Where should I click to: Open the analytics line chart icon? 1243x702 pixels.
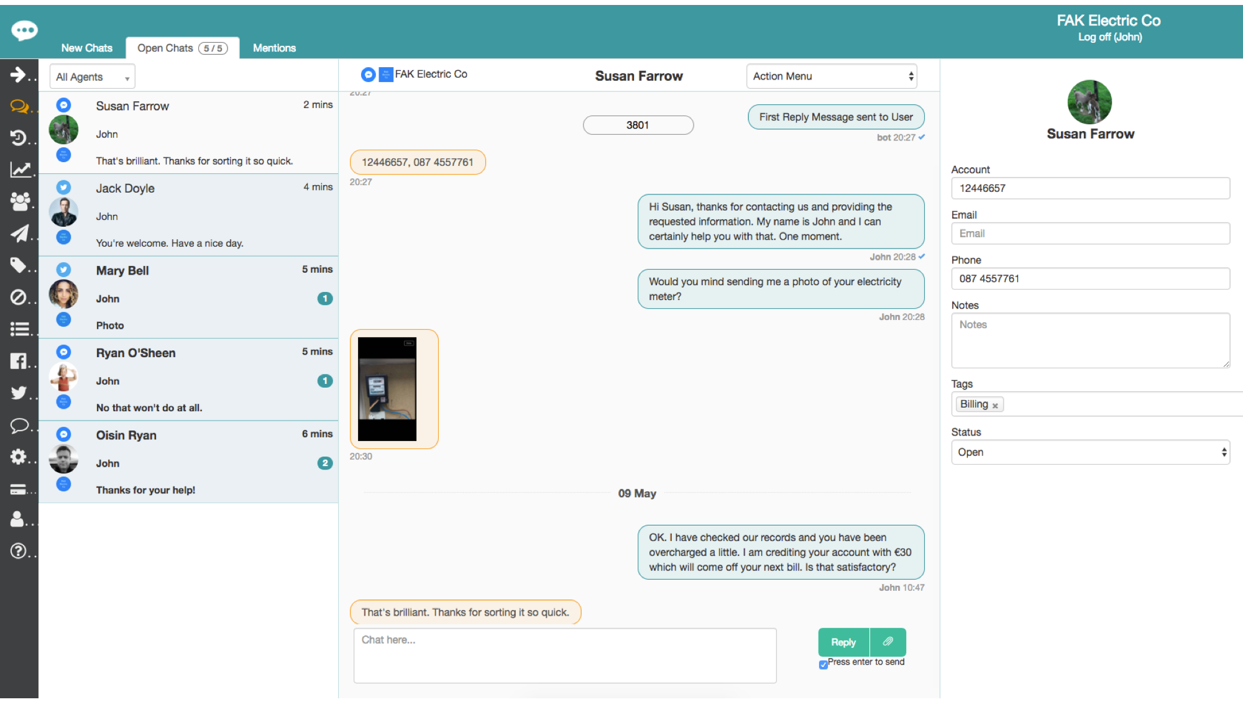coord(20,170)
